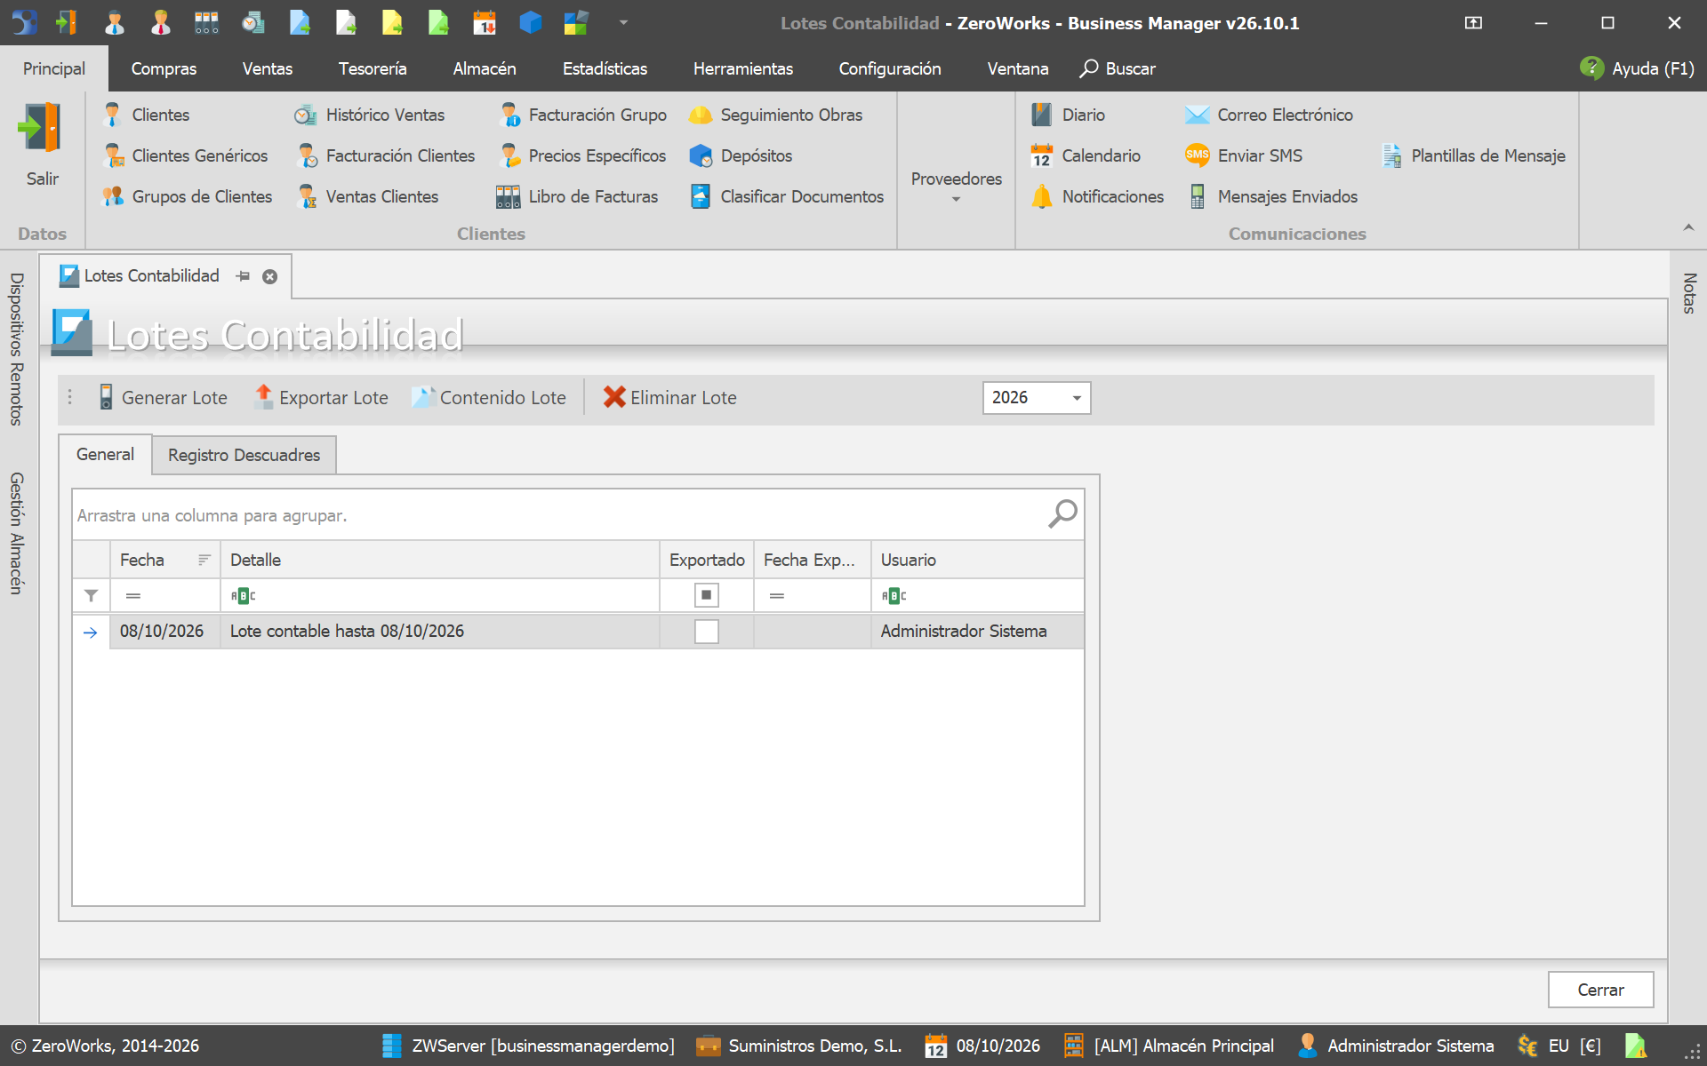Switch to Registro Descuadres tab

[244, 455]
